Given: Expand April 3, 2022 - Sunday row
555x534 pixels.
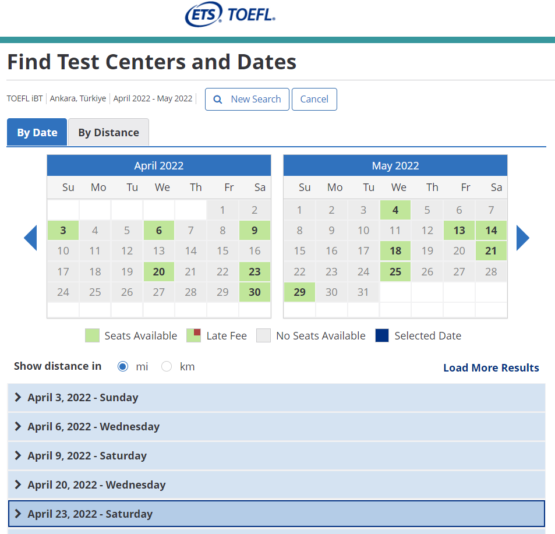Looking at the screenshot, I should (277, 397).
